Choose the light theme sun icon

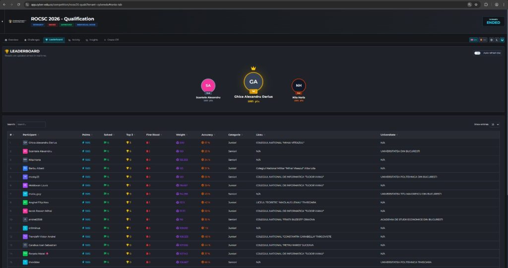[491, 39]
